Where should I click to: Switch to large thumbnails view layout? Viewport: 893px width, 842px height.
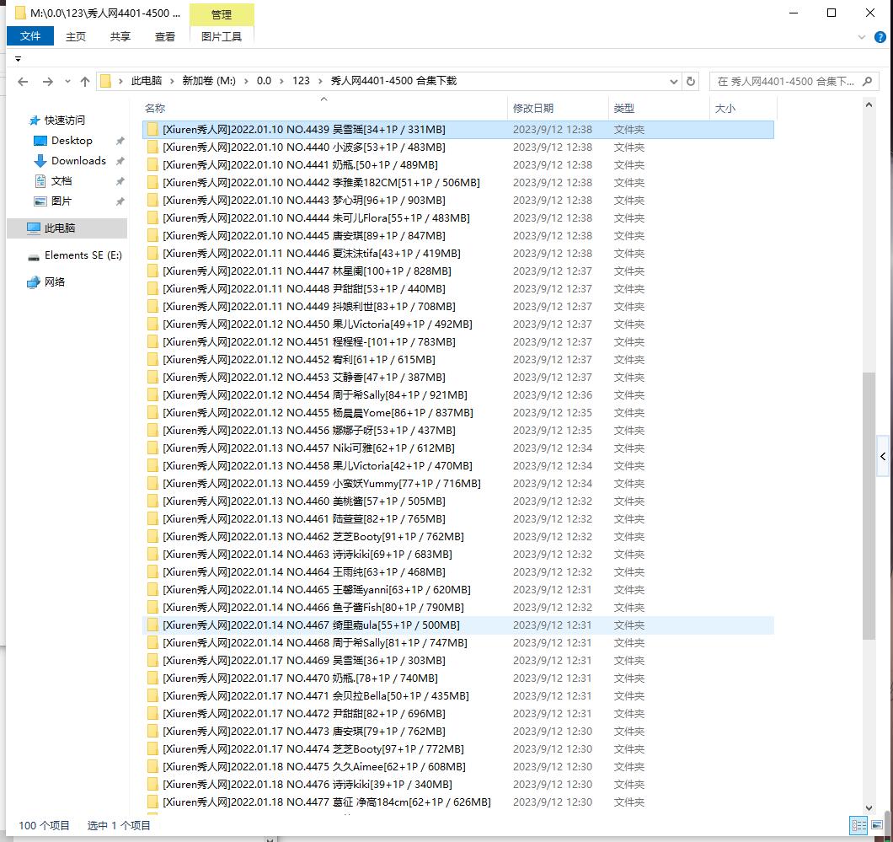coord(879,825)
